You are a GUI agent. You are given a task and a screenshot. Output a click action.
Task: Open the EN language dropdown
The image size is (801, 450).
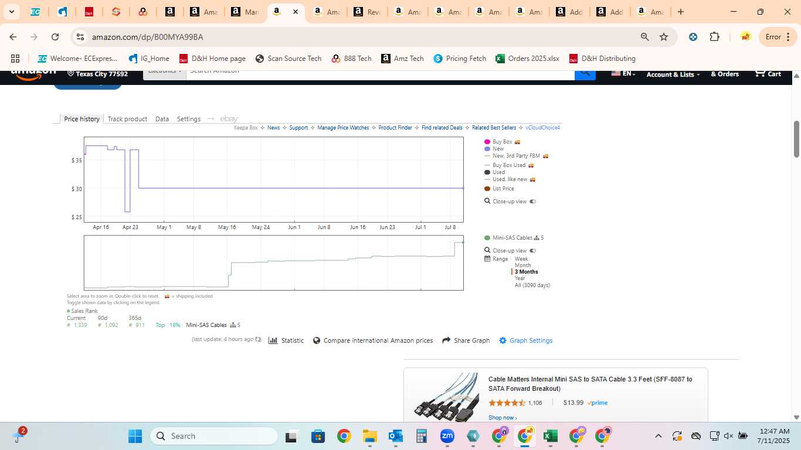click(x=623, y=74)
